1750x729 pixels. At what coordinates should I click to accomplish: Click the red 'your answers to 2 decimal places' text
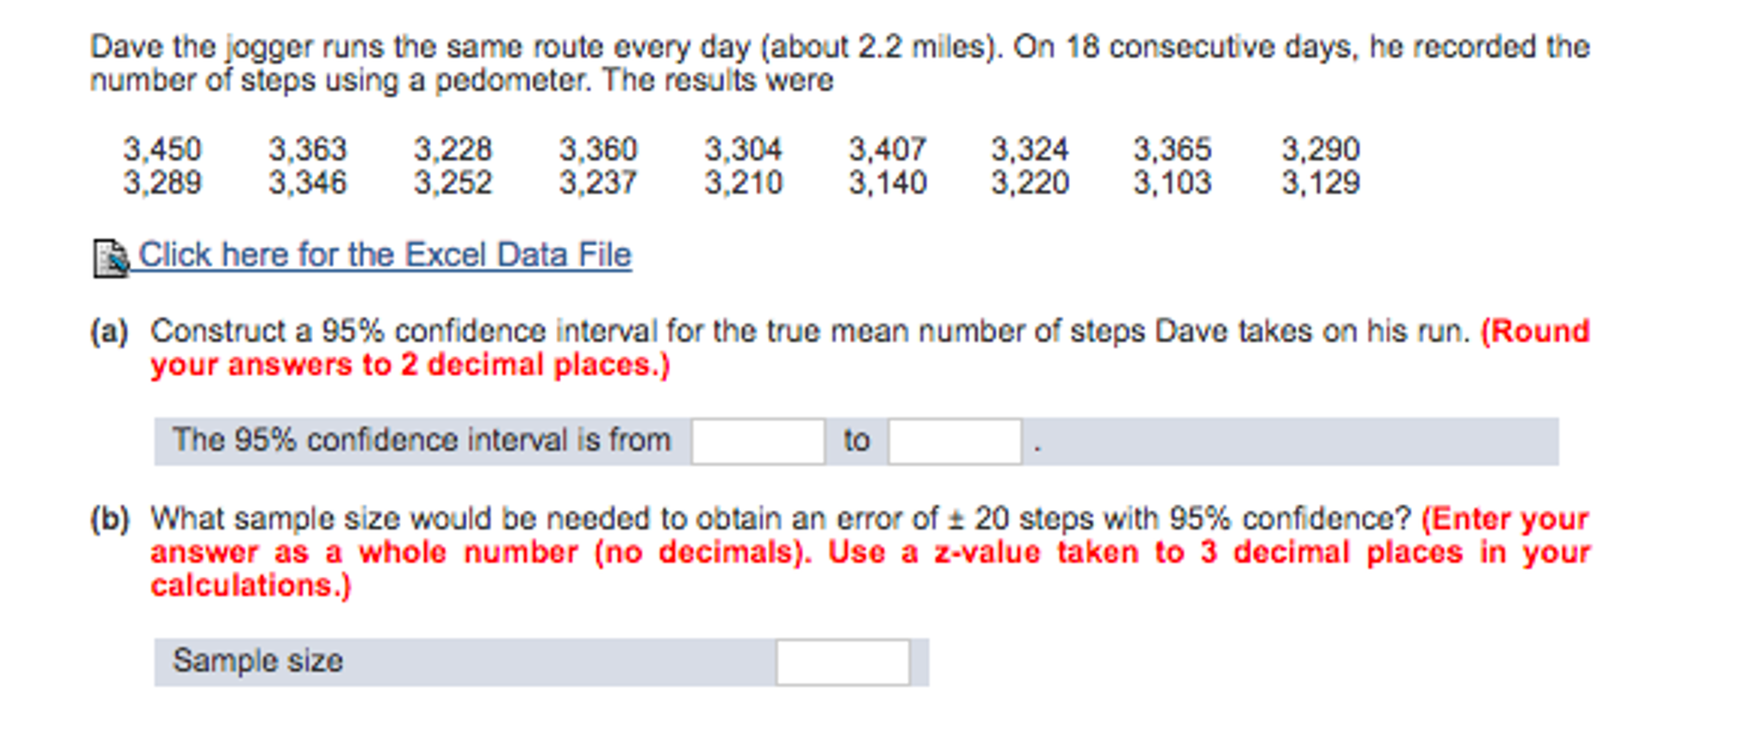click(x=410, y=365)
